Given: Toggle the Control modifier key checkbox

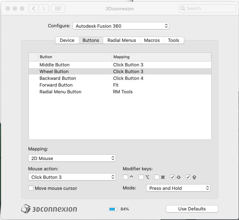Looking at the screenshot, I should point(126,177).
